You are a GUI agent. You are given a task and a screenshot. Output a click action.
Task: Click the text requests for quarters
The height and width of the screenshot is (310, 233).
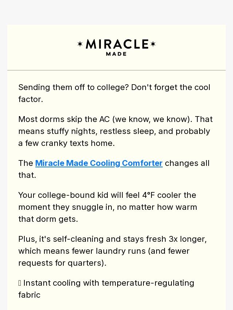[61, 263]
